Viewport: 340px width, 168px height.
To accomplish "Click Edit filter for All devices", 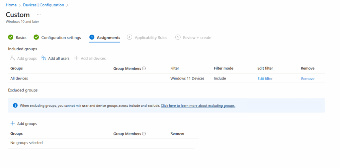I will [x=265, y=79].
